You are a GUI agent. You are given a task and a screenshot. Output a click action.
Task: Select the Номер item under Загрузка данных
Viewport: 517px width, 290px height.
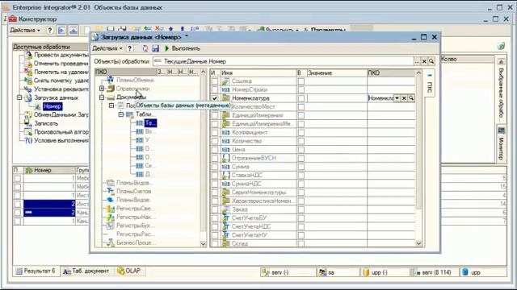pos(52,106)
